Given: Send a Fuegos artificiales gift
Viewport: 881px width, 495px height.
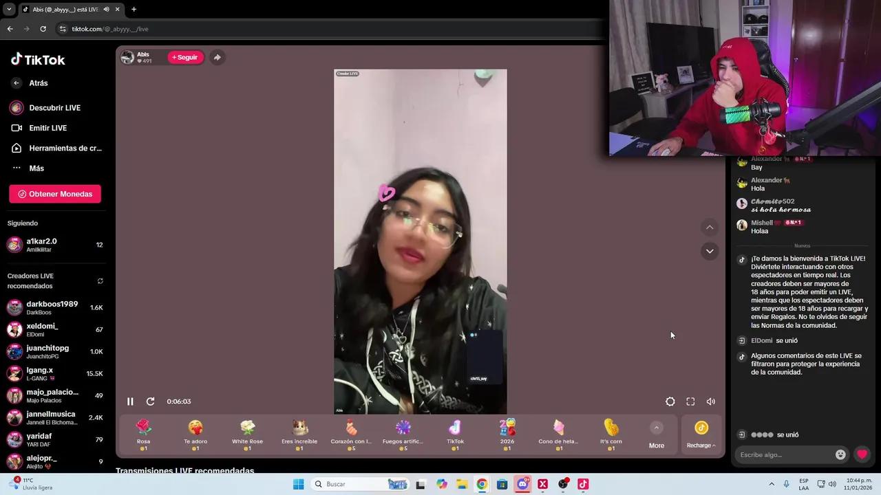Looking at the screenshot, I should pyautogui.click(x=403, y=435).
